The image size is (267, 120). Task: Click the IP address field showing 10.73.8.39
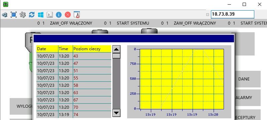click(x=233, y=14)
